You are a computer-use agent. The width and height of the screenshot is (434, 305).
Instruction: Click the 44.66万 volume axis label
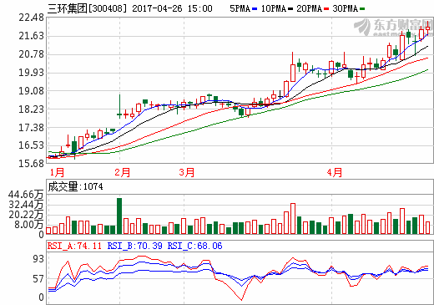[26, 195]
